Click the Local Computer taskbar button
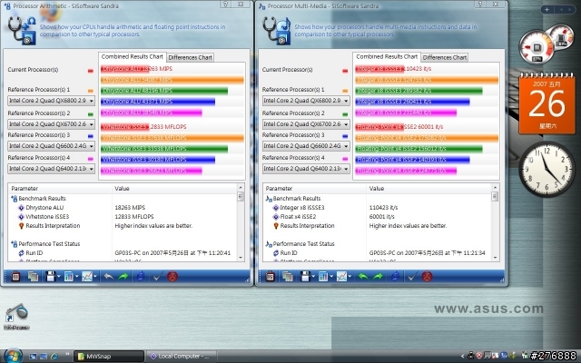The width and height of the screenshot is (581, 363). [x=182, y=357]
